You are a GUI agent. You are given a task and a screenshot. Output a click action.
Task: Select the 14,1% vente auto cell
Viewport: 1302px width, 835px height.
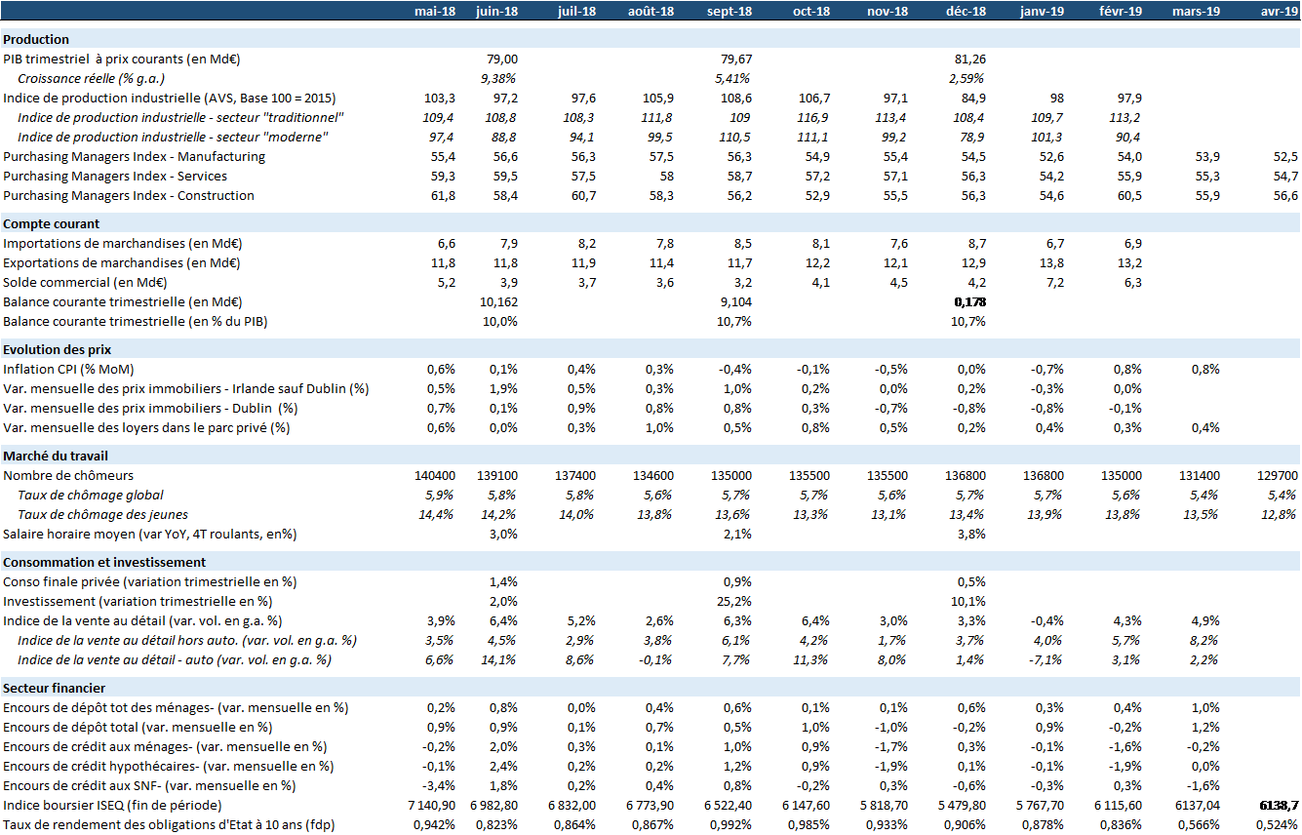498,659
